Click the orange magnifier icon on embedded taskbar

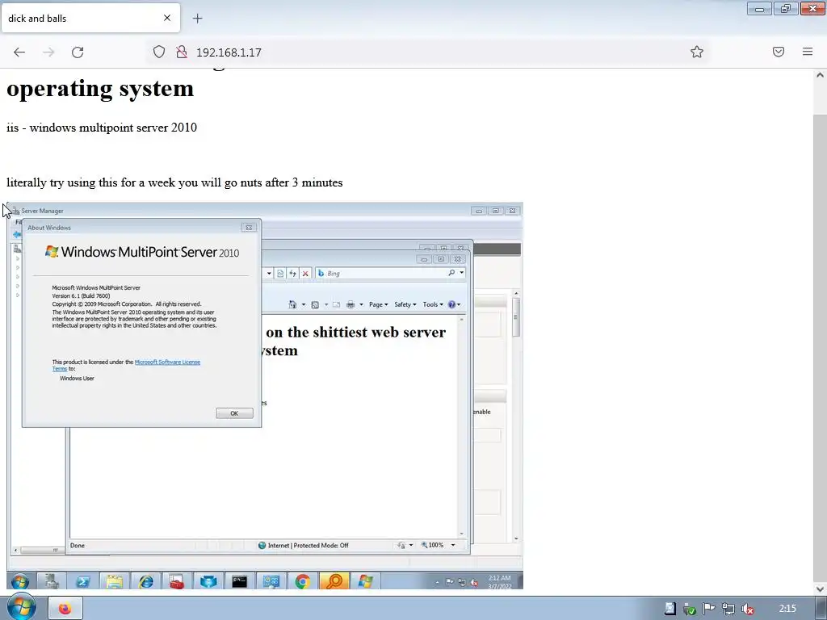click(334, 581)
